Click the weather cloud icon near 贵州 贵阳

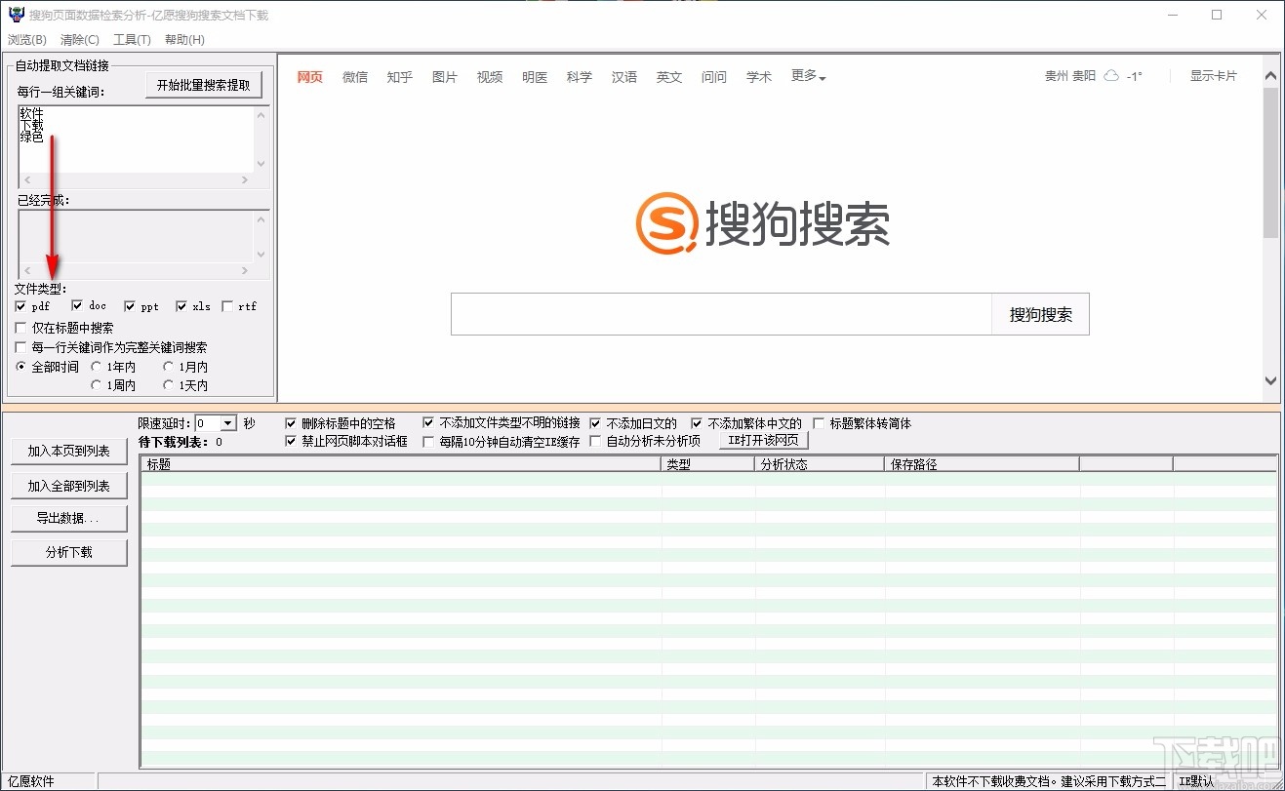click(x=1110, y=75)
